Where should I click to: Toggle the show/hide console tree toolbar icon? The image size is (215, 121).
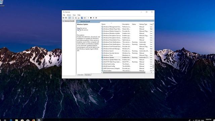coord(70,18)
